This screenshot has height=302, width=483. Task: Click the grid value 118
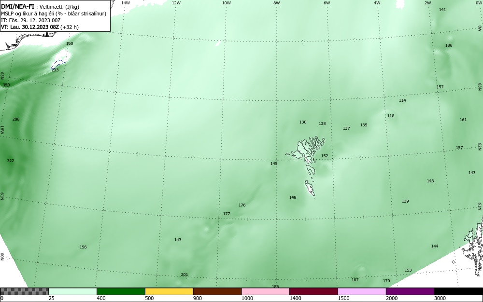point(391,116)
